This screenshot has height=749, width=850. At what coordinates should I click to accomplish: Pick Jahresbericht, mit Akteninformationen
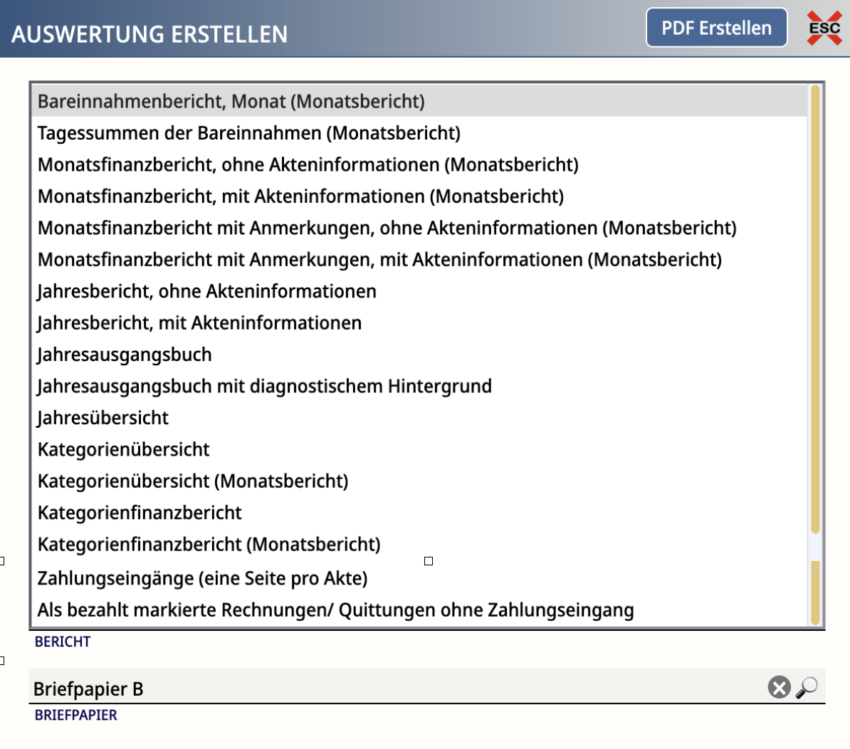[199, 323]
